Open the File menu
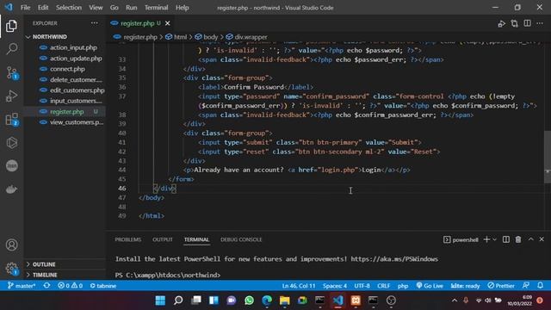This screenshot has width=551, height=310. click(x=25, y=8)
